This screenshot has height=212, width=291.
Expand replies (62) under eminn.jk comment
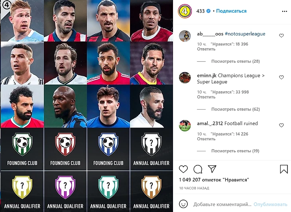(236, 109)
